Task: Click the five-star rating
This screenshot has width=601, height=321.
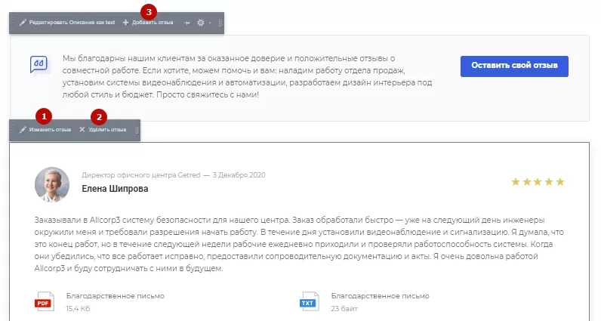Action: (x=538, y=182)
